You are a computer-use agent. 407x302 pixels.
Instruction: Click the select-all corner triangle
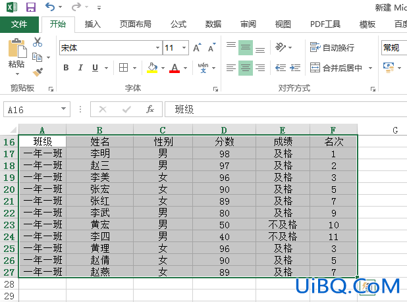(x=13, y=130)
